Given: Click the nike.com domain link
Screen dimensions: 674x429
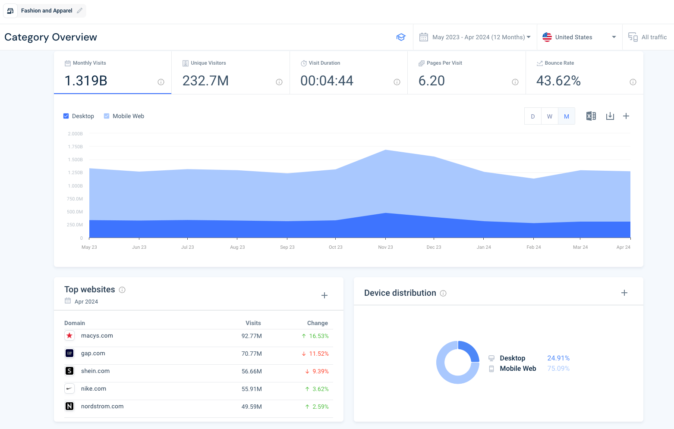Looking at the screenshot, I should [94, 389].
